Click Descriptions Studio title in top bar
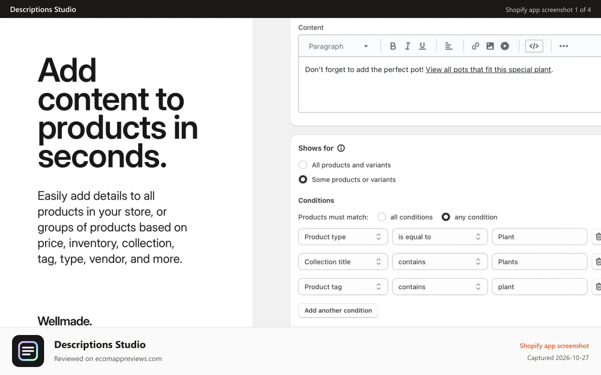The height and width of the screenshot is (375, 601). pyautogui.click(x=43, y=9)
